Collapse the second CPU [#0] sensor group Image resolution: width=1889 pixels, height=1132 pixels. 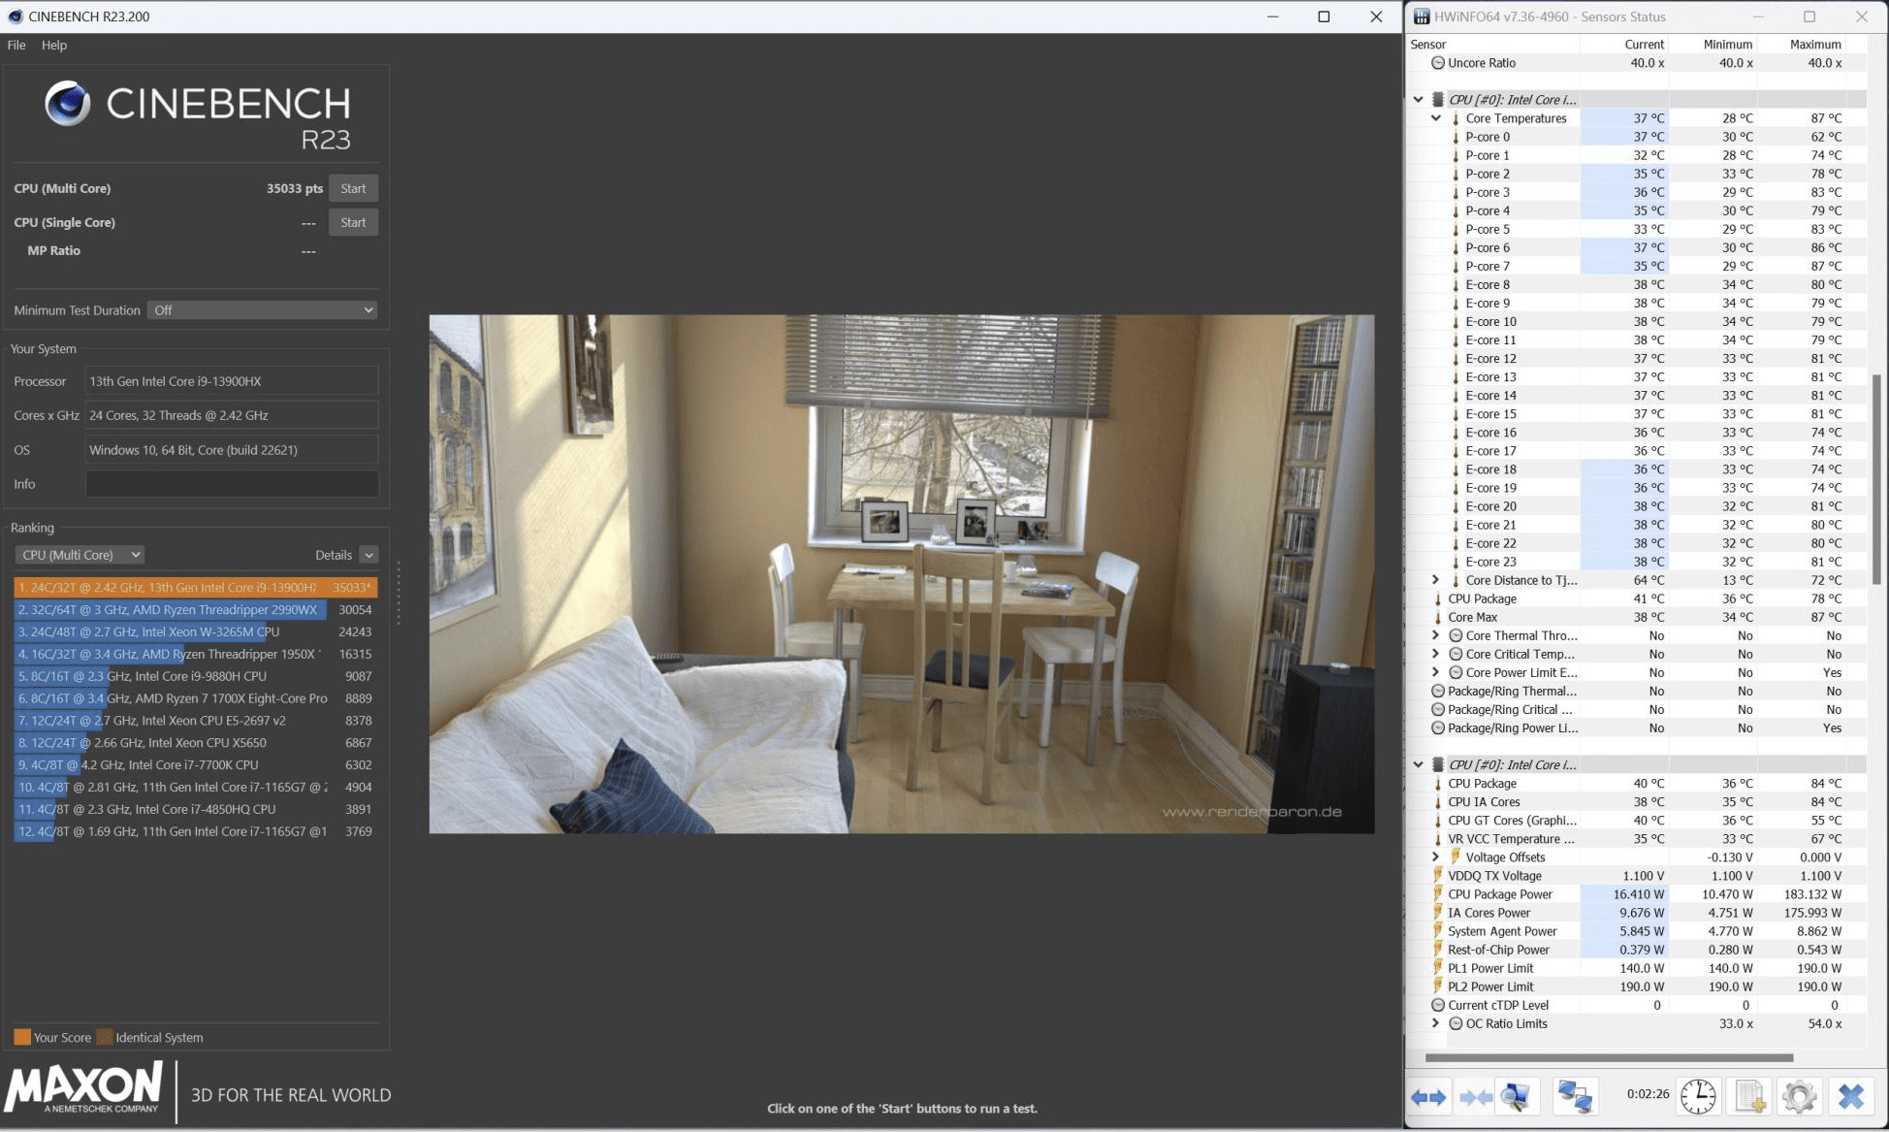(1419, 765)
